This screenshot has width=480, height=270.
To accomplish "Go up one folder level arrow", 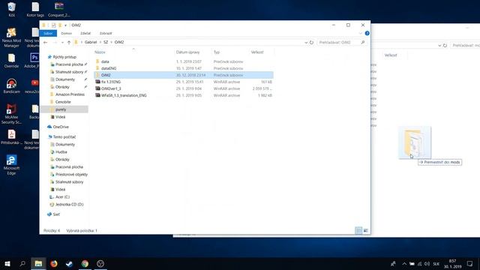I will click(69, 42).
